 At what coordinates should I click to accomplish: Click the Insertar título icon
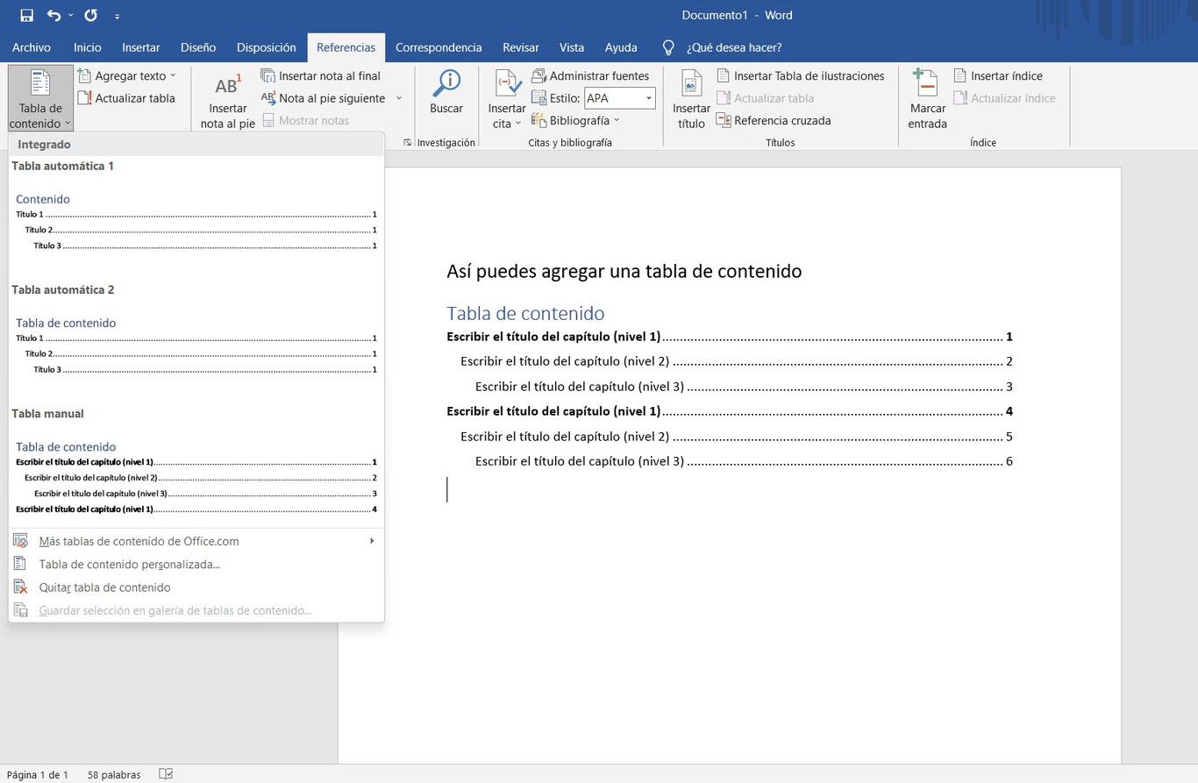tap(690, 96)
